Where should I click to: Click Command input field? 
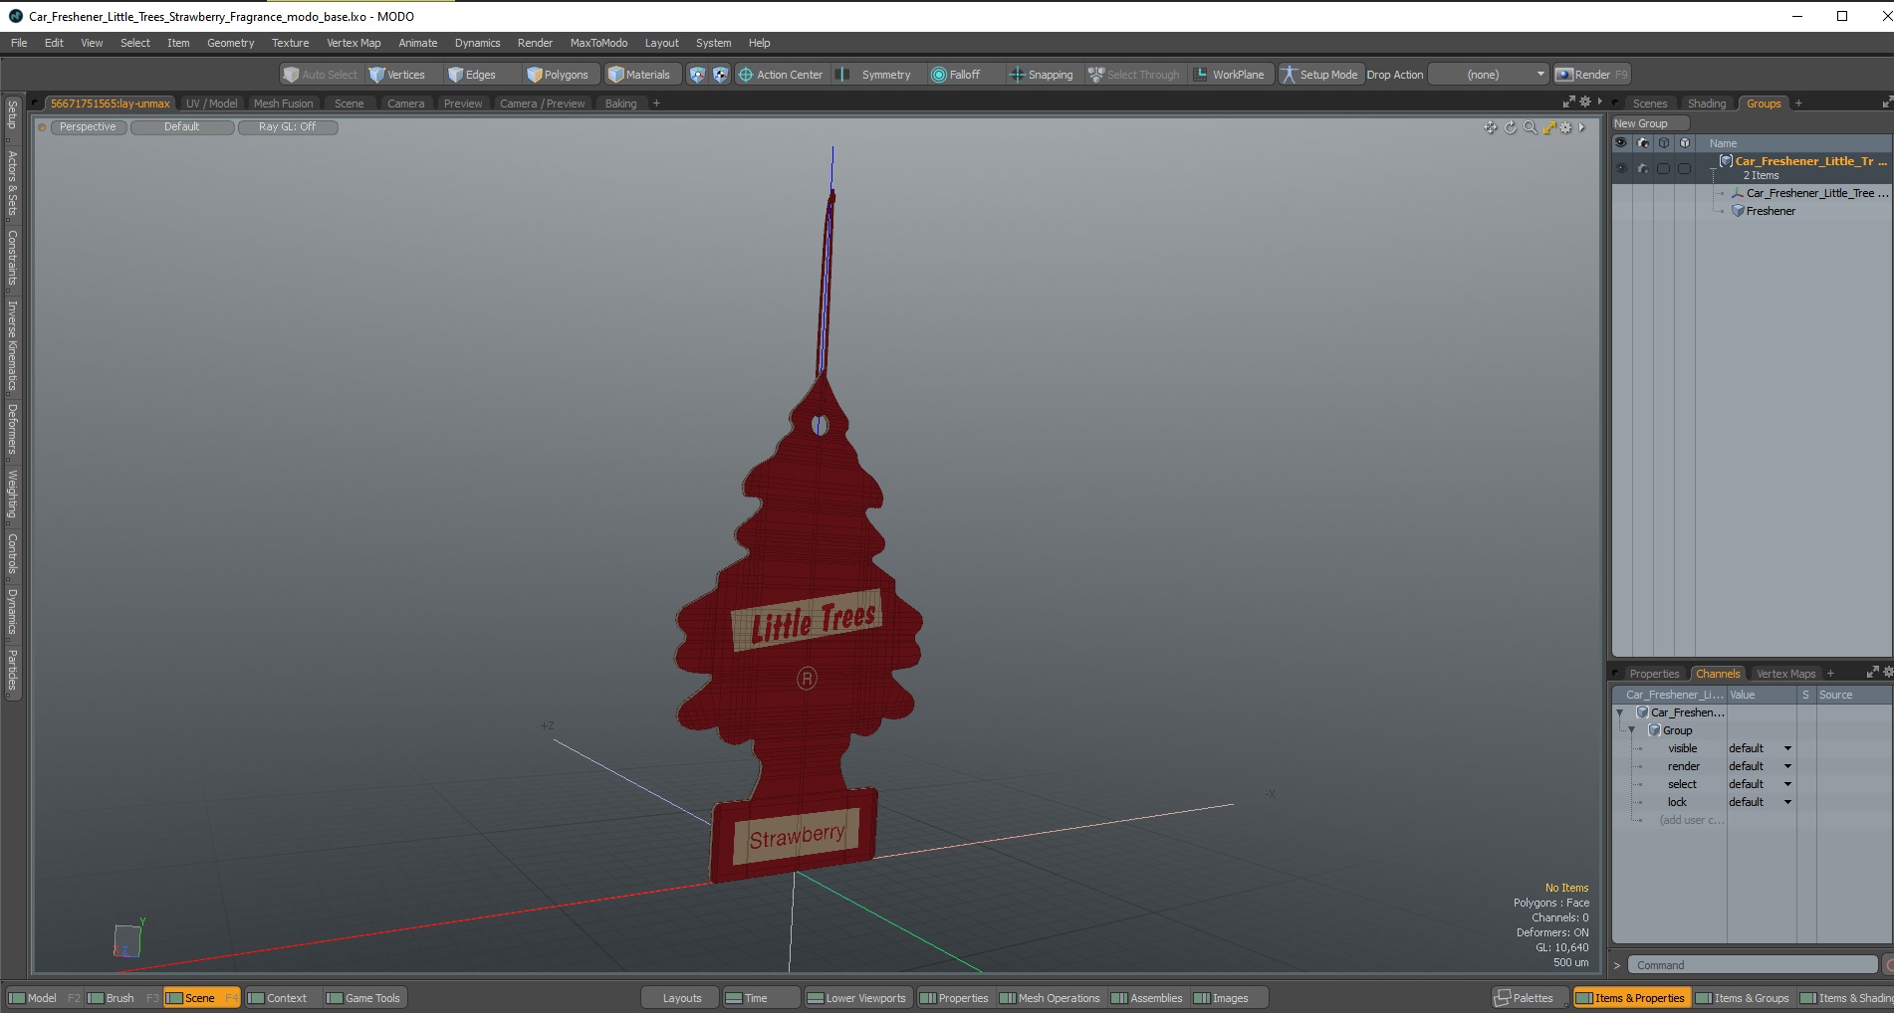click(x=1753, y=965)
